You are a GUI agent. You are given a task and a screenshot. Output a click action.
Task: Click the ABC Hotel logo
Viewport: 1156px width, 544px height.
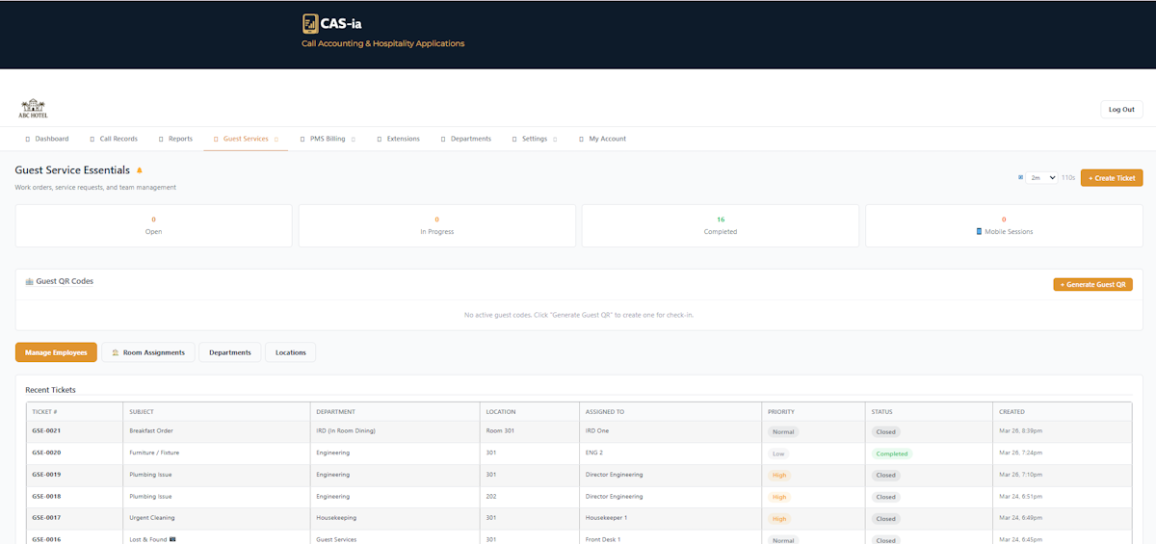[33, 109]
